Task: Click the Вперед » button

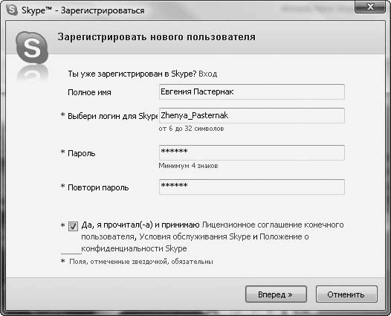Action: click(x=276, y=294)
